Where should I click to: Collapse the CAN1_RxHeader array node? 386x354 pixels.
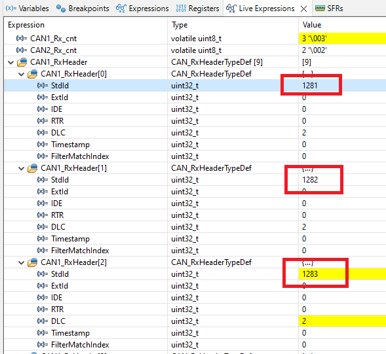[x=10, y=62]
